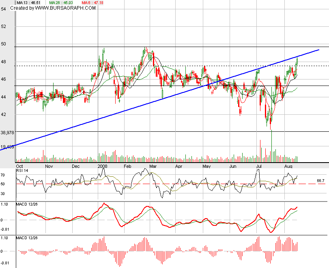
Task: Click the Oct month label
Action: [x=19, y=166]
